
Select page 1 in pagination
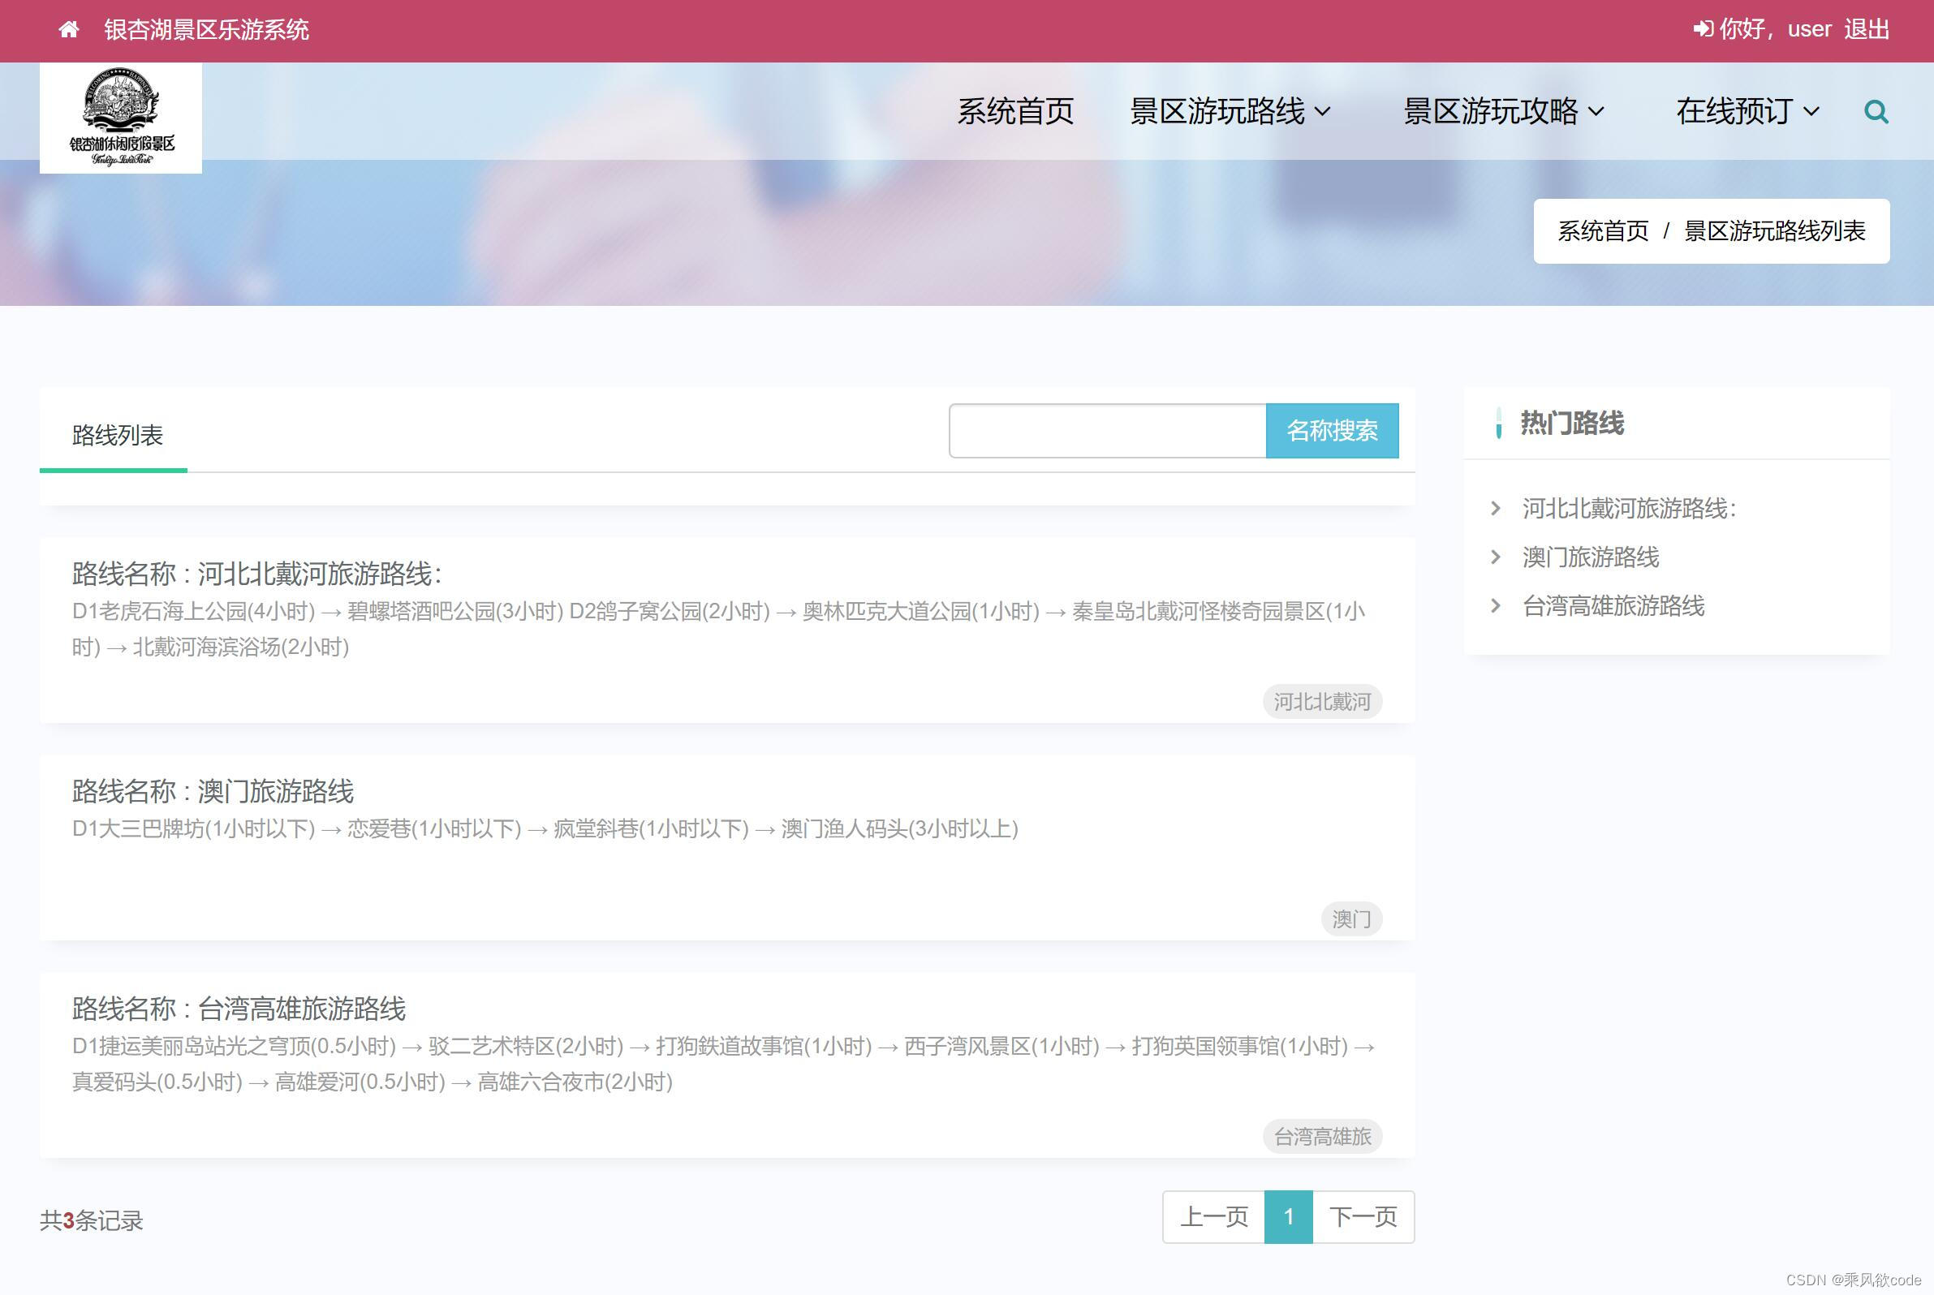tap(1288, 1216)
